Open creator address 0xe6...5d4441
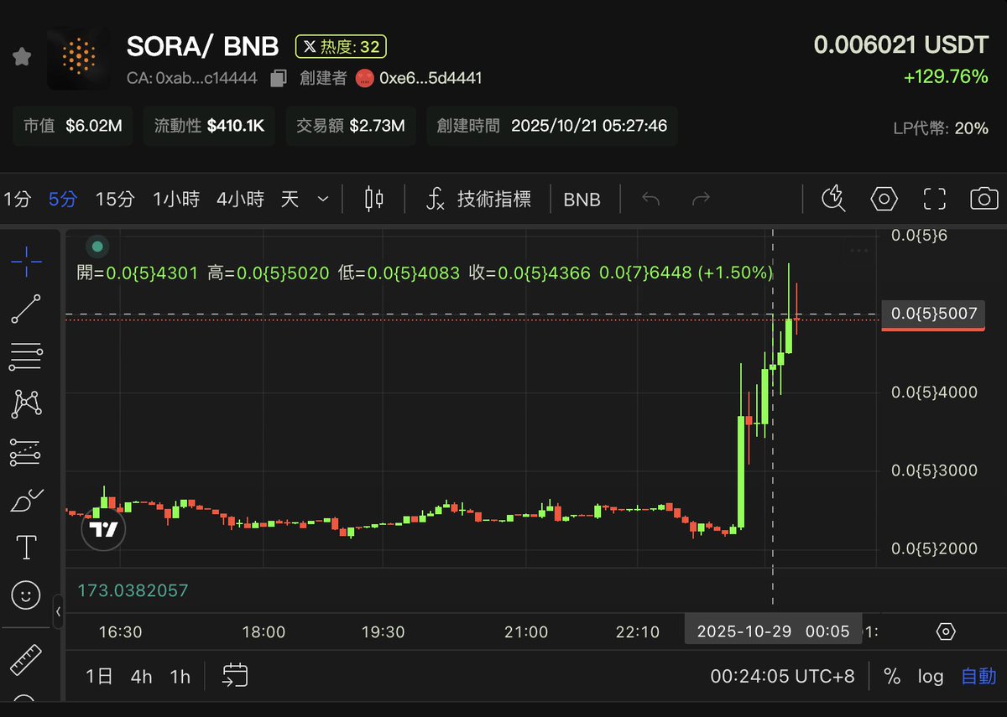 pyautogui.click(x=430, y=79)
